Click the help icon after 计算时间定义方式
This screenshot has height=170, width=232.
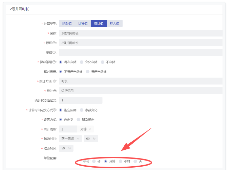pos(55,110)
